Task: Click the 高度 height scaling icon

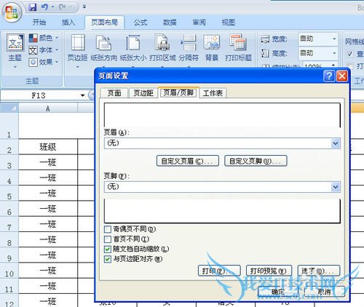Action: (x=265, y=53)
